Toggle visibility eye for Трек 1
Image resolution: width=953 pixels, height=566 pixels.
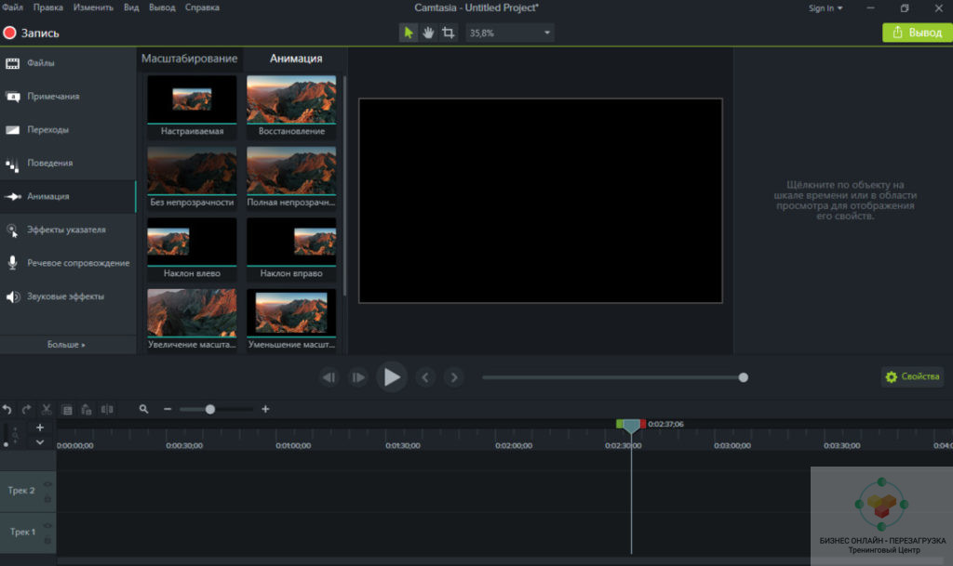(x=47, y=526)
